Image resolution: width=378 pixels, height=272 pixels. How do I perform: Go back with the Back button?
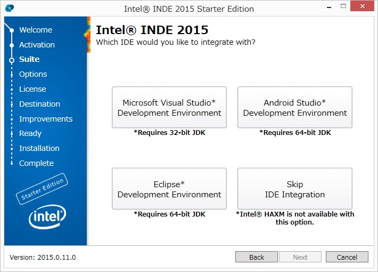pyautogui.click(x=257, y=257)
